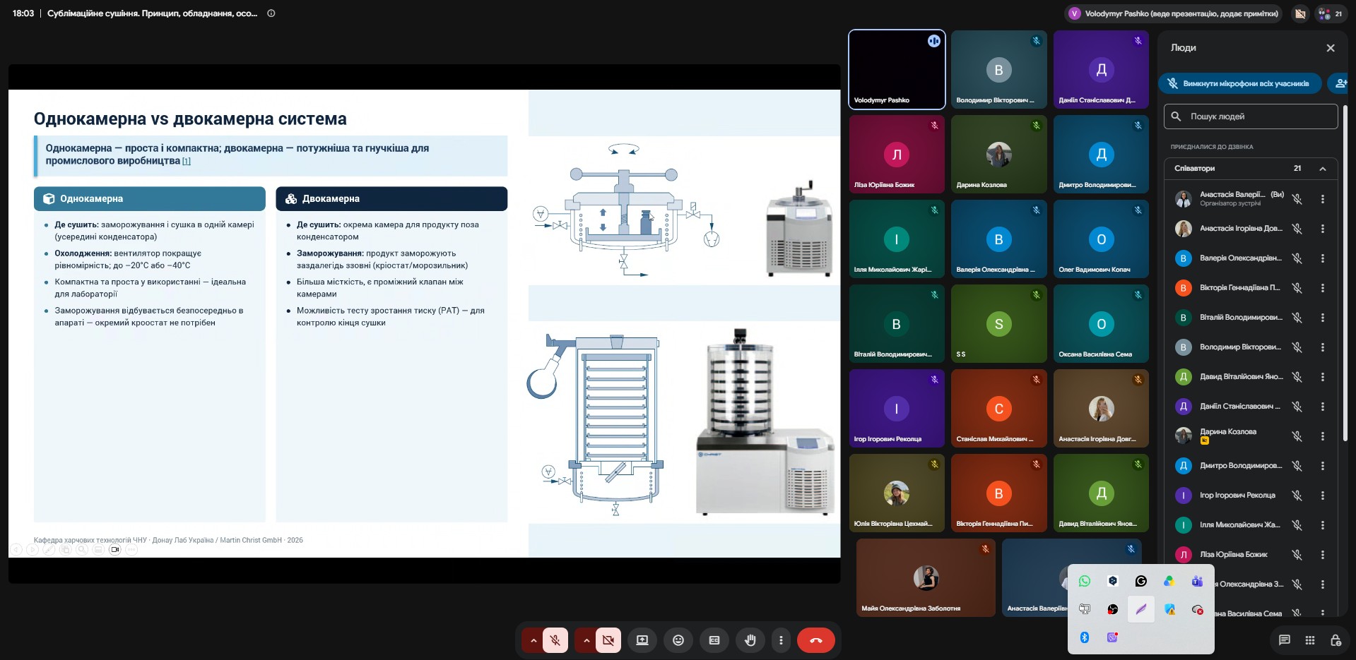This screenshot has height=660, width=1356.
Task: Open Viber from the system tray popup
Action: click(1113, 637)
